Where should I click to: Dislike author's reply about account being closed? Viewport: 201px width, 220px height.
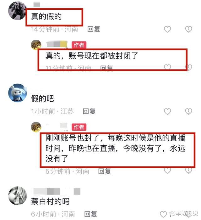[x=189, y=67]
